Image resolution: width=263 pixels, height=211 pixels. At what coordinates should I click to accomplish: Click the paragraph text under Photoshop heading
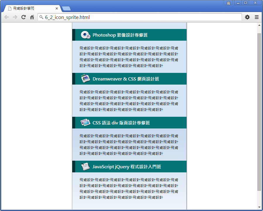pyautogui.click(x=129, y=57)
